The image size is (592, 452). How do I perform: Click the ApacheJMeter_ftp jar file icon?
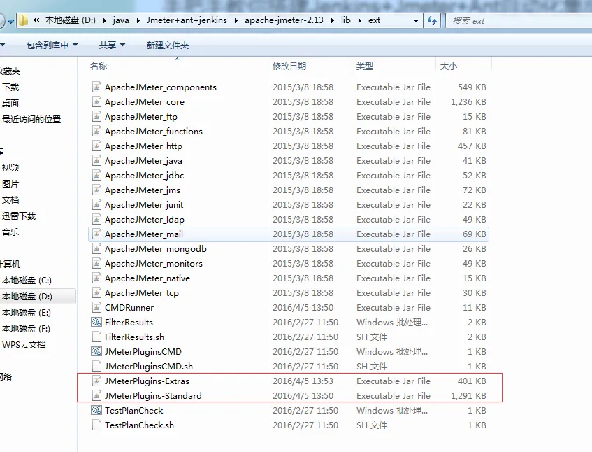pos(96,116)
